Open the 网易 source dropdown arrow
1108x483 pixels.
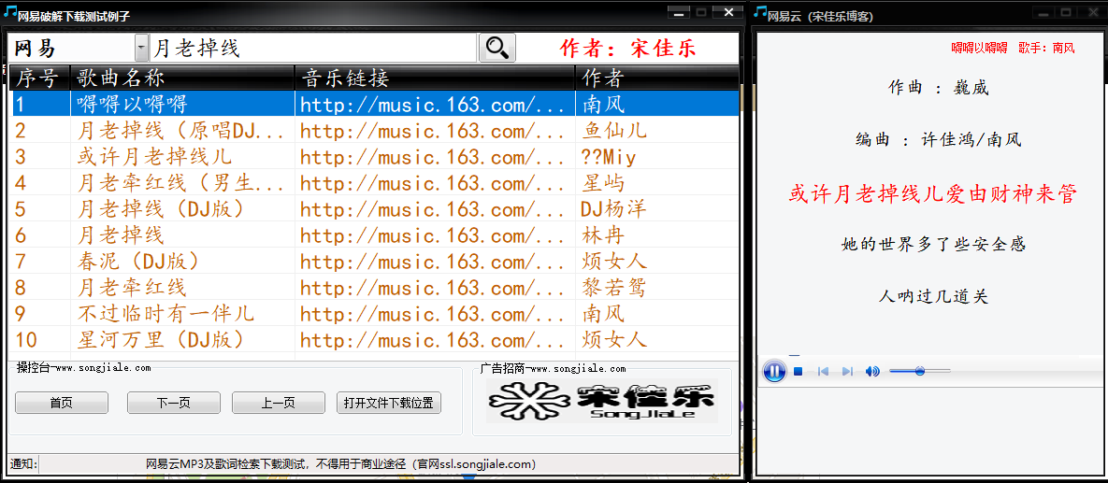(141, 49)
